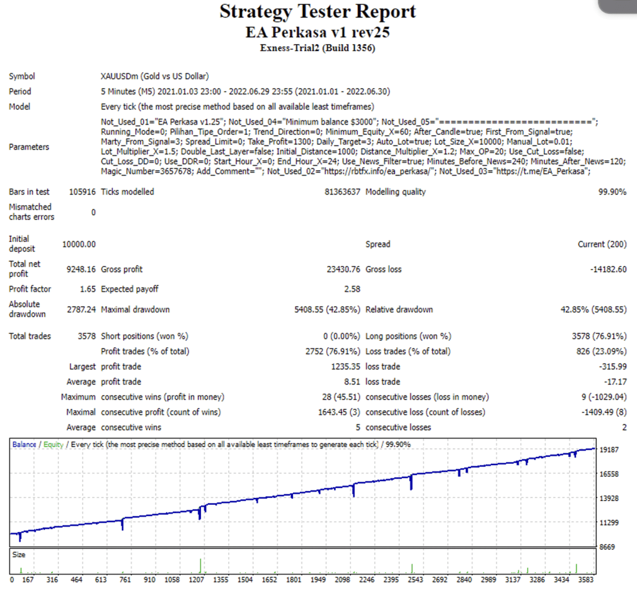This screenshot has width=637, height=590.
Task: Select the EA Perkasa v1 rev25 subtitle
Action: [318, 32]
